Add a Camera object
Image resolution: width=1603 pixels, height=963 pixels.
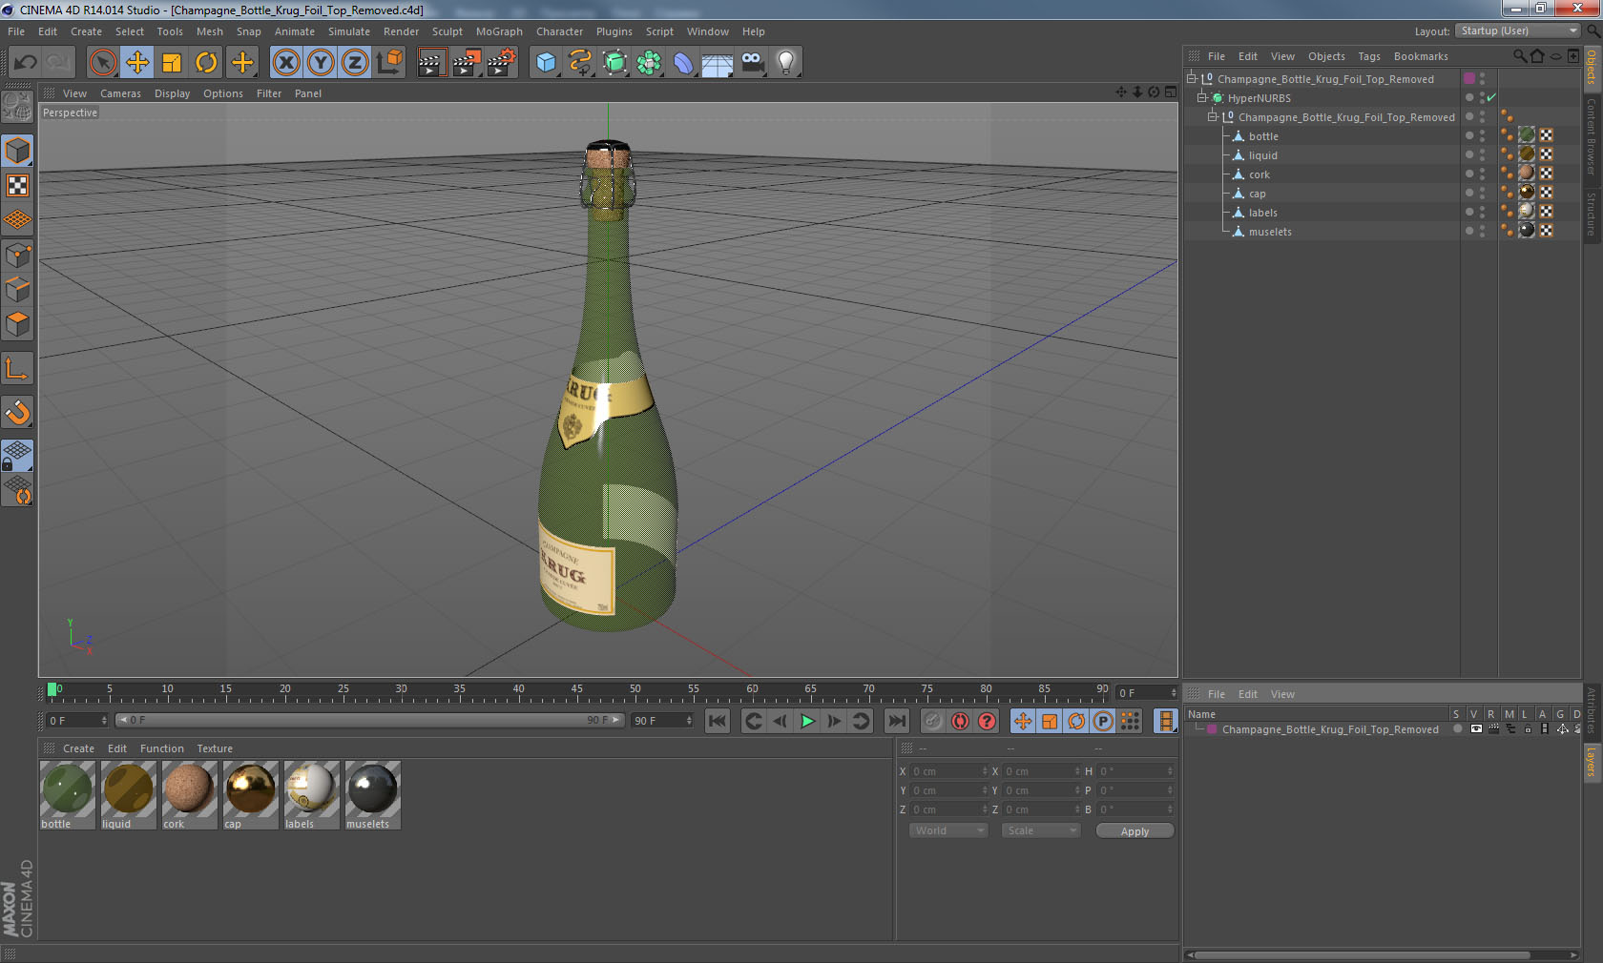click(x=752, y=63)
